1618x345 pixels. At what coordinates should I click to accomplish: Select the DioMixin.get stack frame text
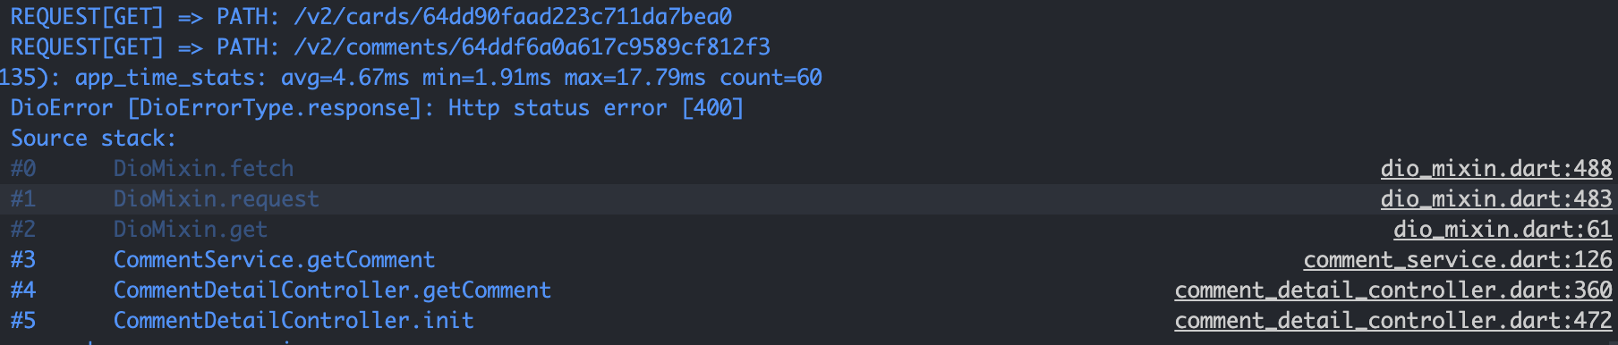pyautogui.click(x=190, y=229)
